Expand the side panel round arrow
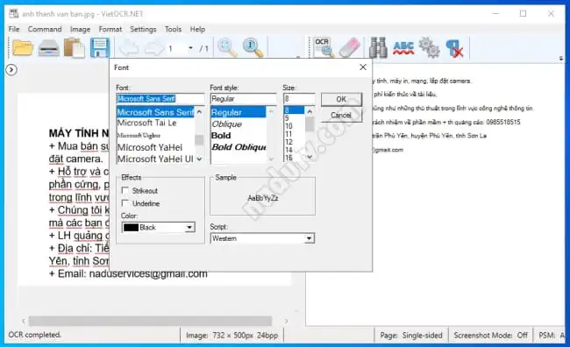This screenshot has height=347, width=570. pos(11,69)
